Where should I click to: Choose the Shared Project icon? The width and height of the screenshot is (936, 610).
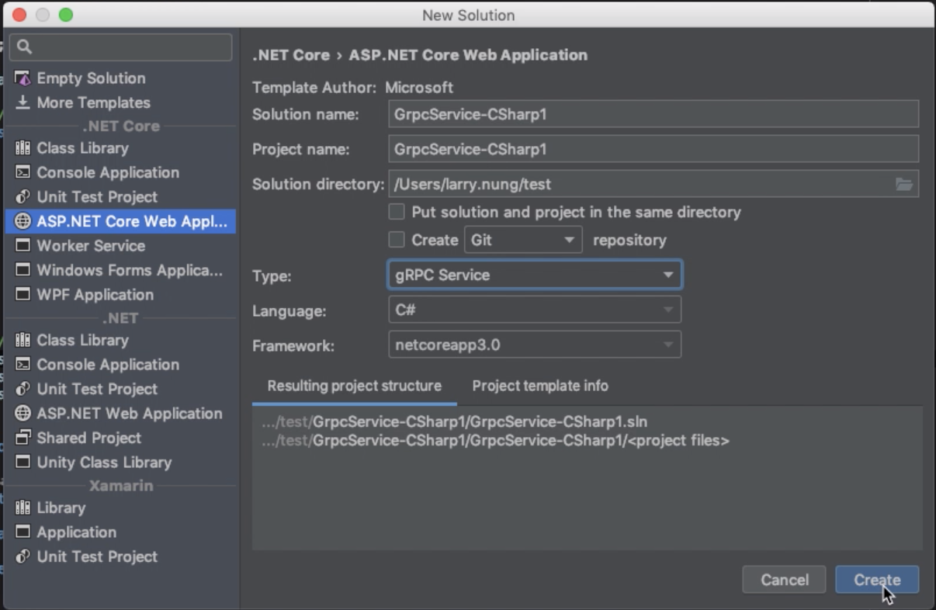23,438
